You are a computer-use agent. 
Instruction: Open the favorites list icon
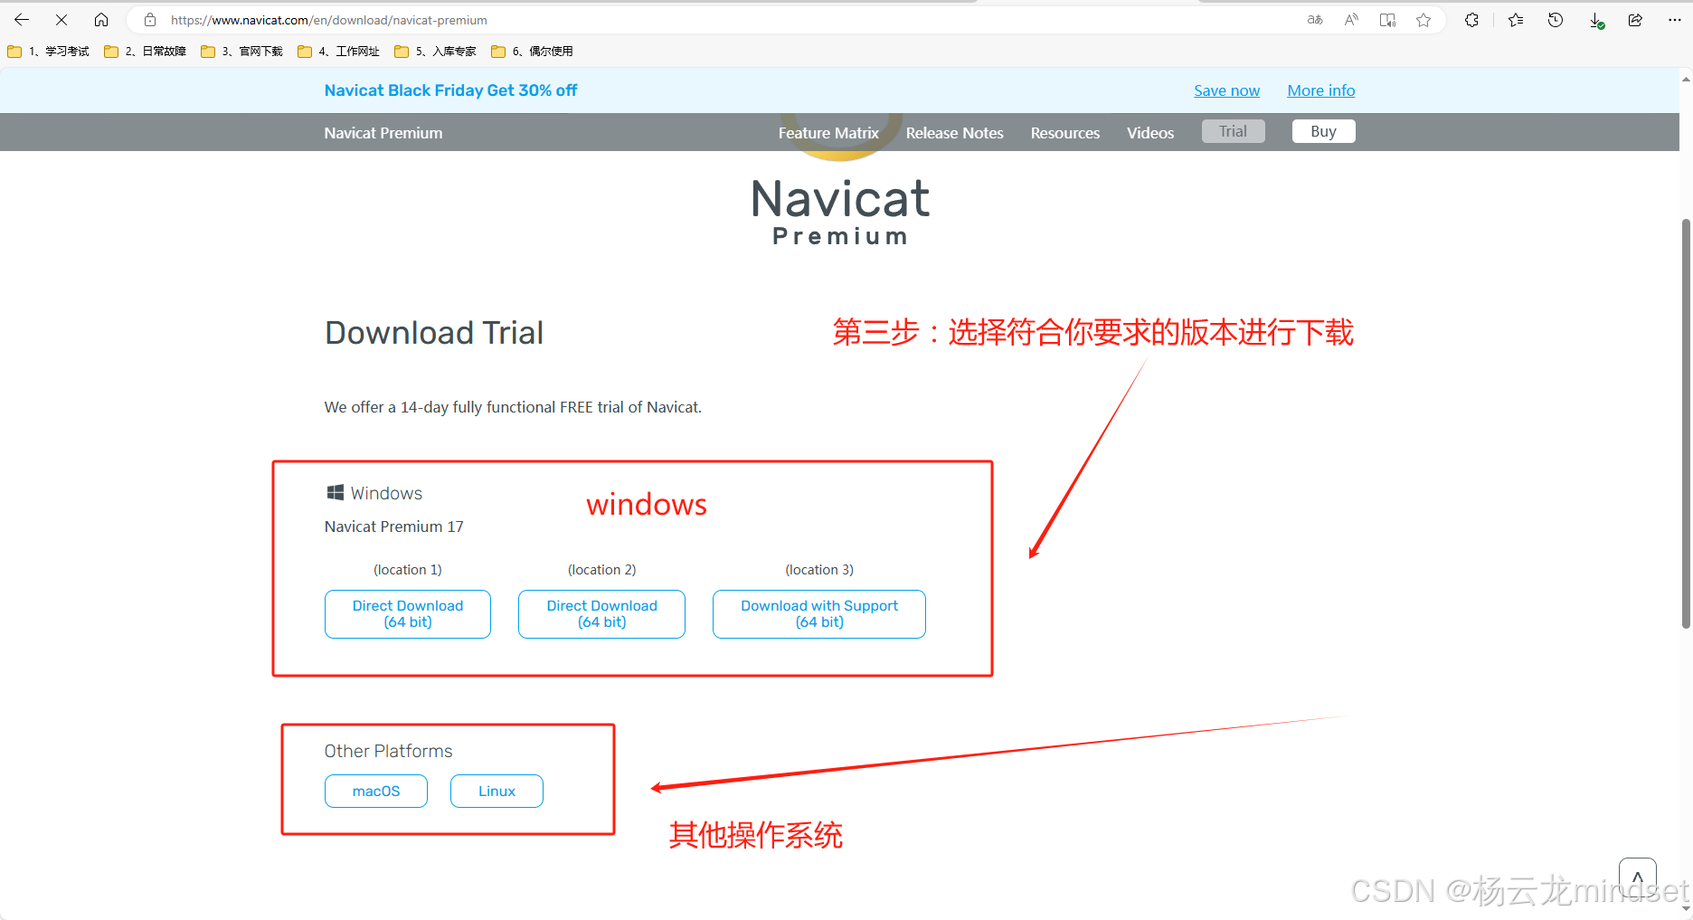click(x=1516, y=20)
